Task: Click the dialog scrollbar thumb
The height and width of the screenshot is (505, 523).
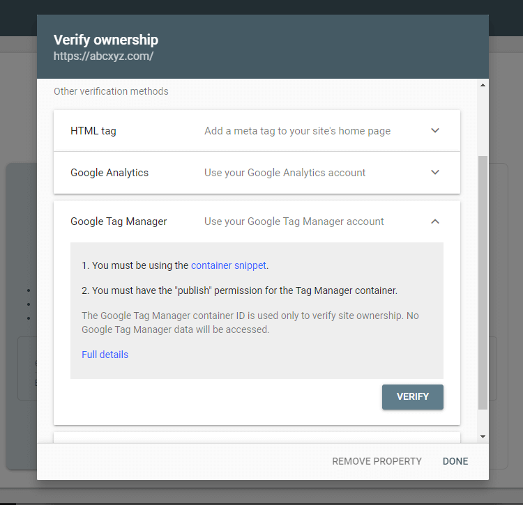Action: coord(483,283)
